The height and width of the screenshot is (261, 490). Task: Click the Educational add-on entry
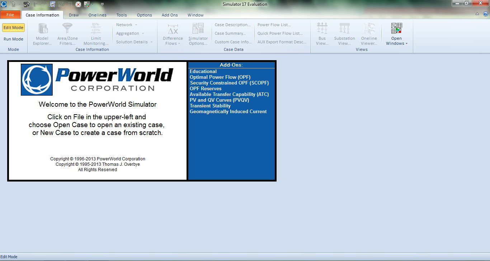tap(203, 71)
